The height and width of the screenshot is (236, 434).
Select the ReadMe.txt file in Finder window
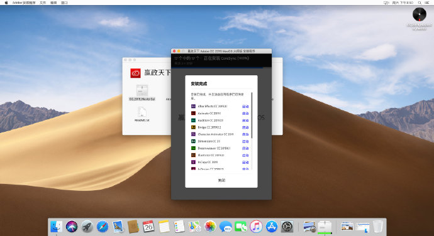[x=142, y=114]
